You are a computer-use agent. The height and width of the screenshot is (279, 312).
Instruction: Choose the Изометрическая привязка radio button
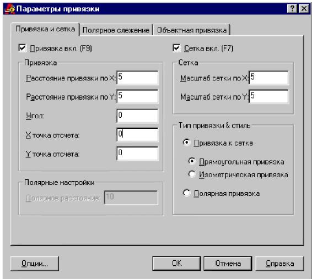pyautogui.click(x=192, y=174)
